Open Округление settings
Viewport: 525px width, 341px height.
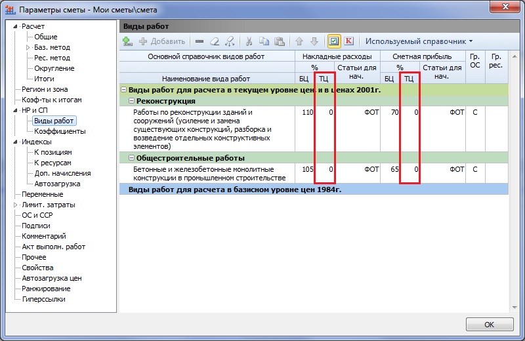click(54, 68)
